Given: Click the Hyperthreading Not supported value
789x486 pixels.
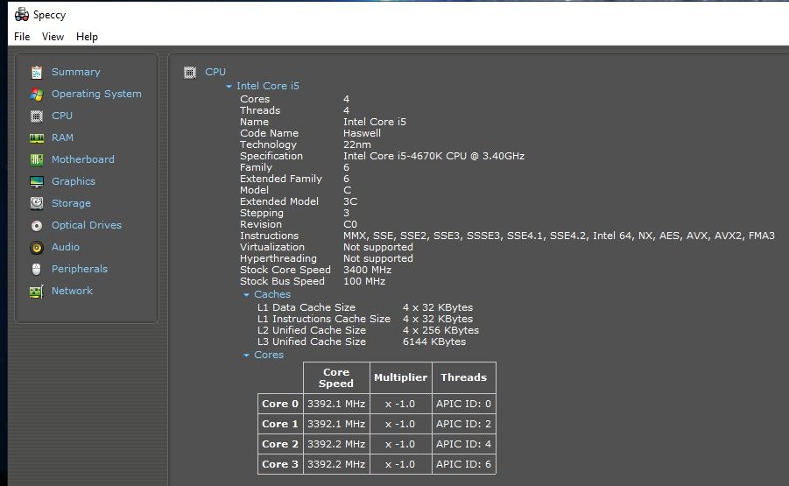Looking at the screenshot, I should click(x=378, y=258).
